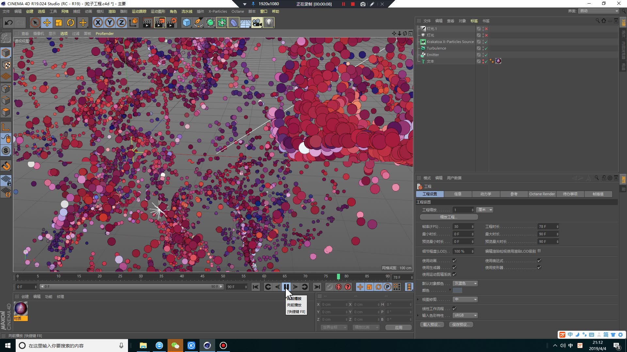Activate the Rotate tool in top toolbar
The height and width of the screenshot is (352, 627).
coord(71,22)
